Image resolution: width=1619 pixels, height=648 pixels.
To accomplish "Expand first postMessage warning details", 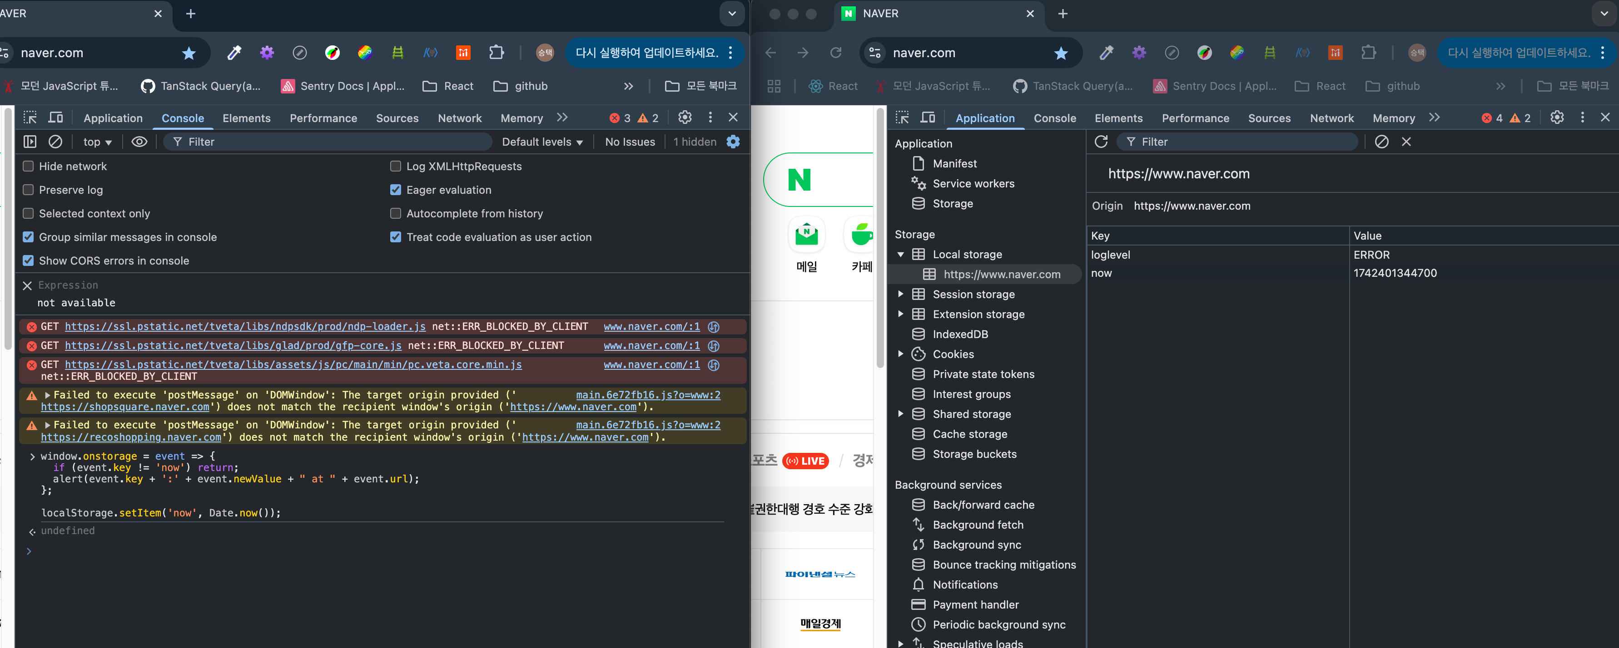I will click(x=47, y=395).
